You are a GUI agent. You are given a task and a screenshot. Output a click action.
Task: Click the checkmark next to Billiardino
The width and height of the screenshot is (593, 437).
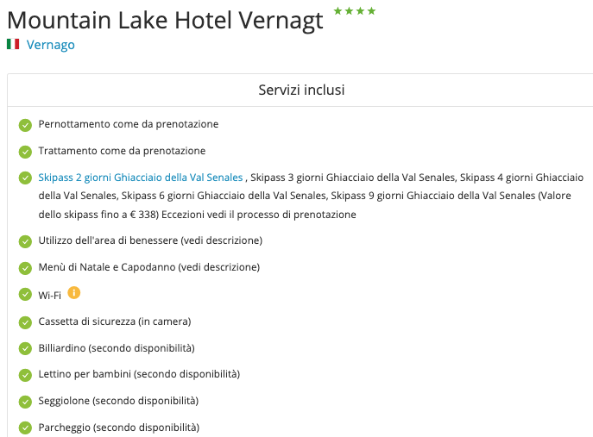point(25,348)
